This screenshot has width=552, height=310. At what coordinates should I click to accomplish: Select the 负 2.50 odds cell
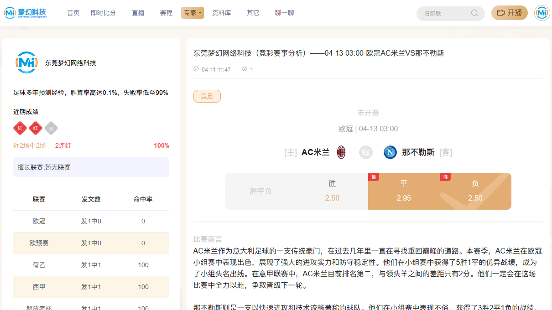(475, 191)
